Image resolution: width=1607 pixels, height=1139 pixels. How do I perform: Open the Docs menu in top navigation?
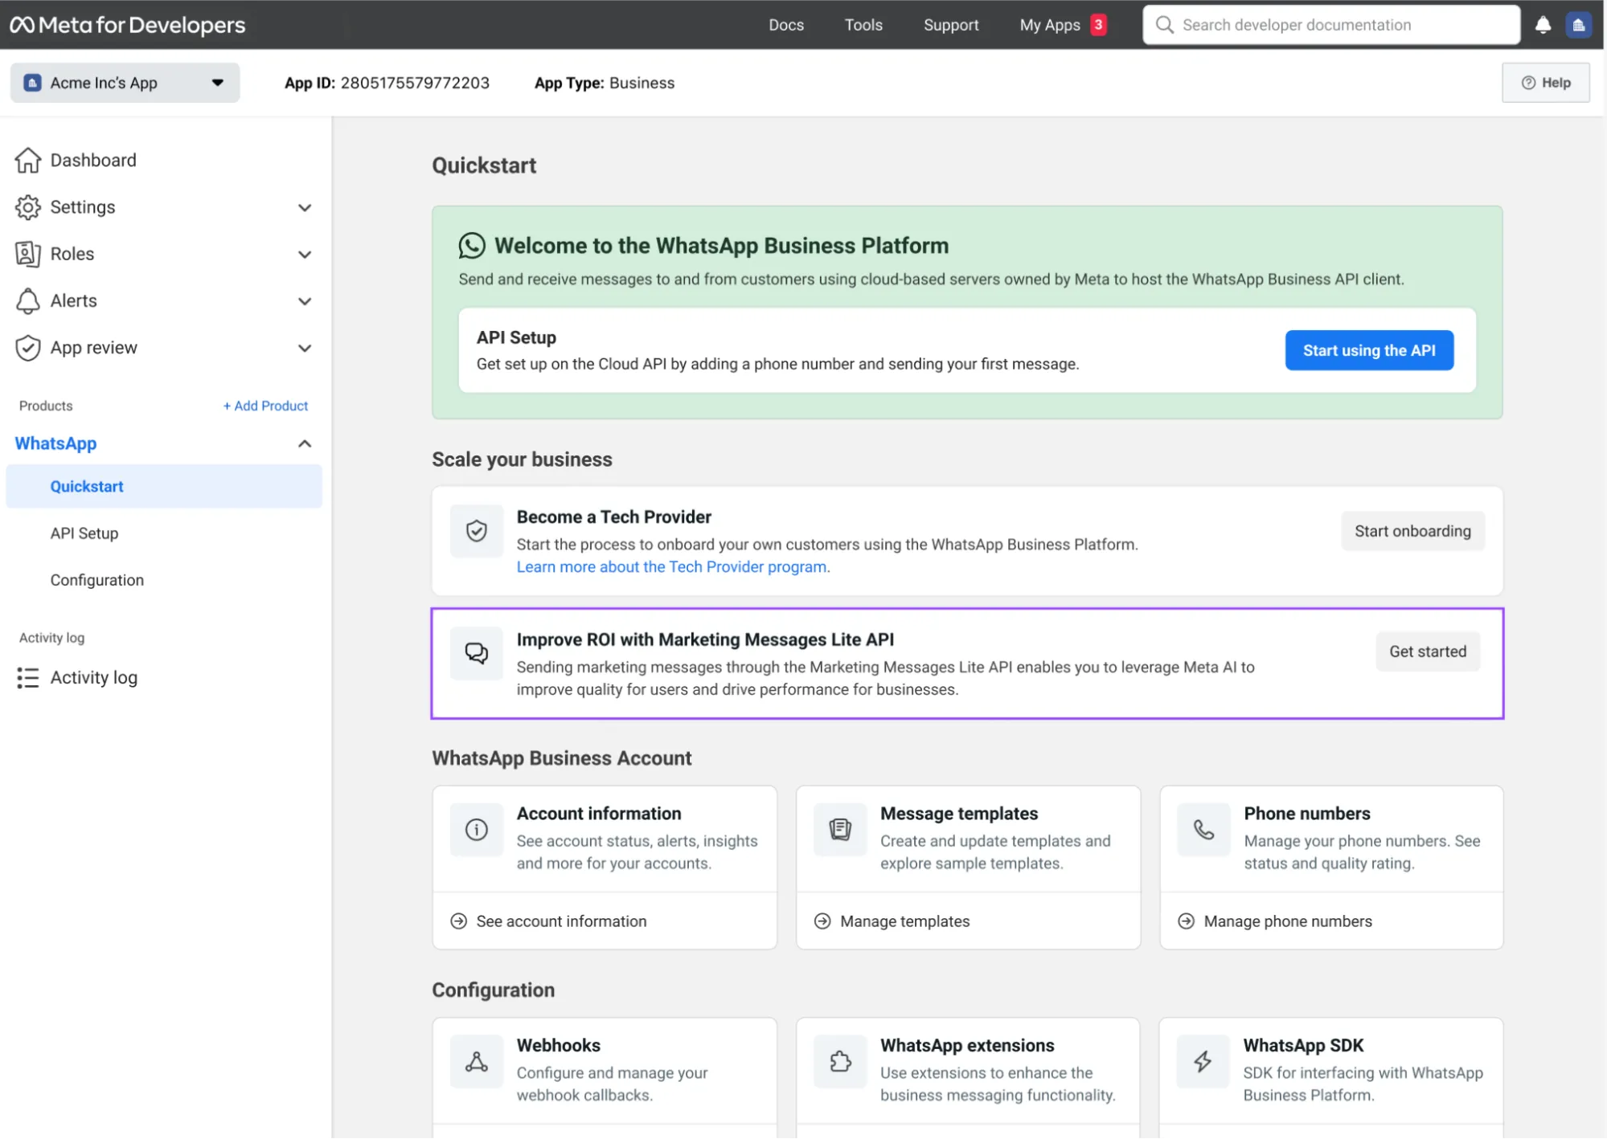click(x=785, y=25)
